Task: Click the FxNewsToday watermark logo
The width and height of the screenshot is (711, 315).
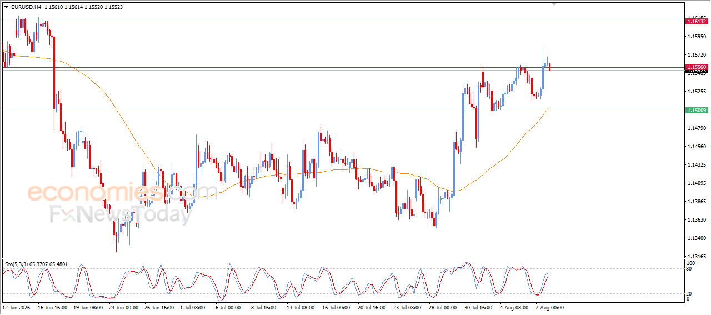Action: pyautogui.click(x=122, y=215)
